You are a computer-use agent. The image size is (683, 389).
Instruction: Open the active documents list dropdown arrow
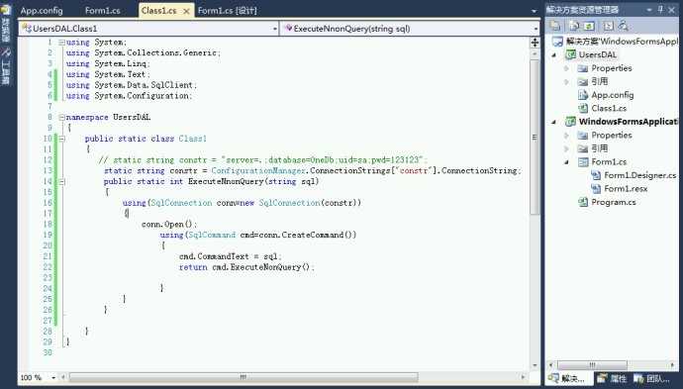(535, 11)
